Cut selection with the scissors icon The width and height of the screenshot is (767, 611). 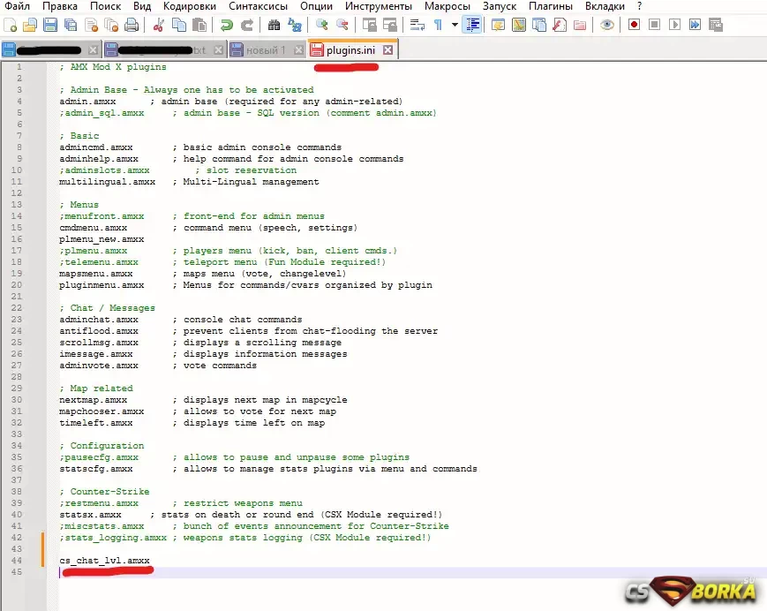pyautogui.click(x=158, y=25)
